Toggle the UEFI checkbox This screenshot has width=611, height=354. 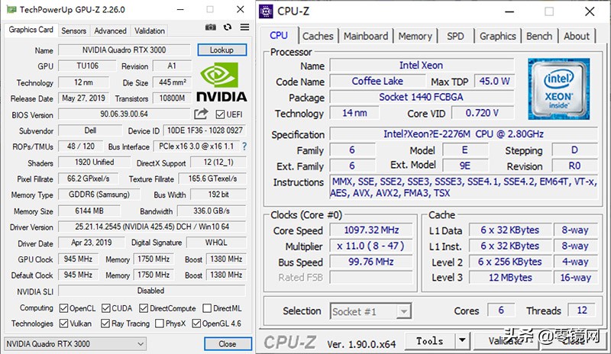pyautogui.click(x=220, y=114)
